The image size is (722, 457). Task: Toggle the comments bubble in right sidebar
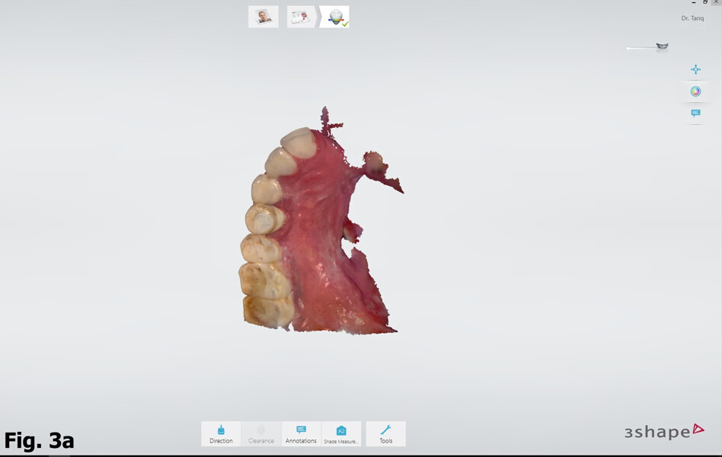click(x=695, y=113)
